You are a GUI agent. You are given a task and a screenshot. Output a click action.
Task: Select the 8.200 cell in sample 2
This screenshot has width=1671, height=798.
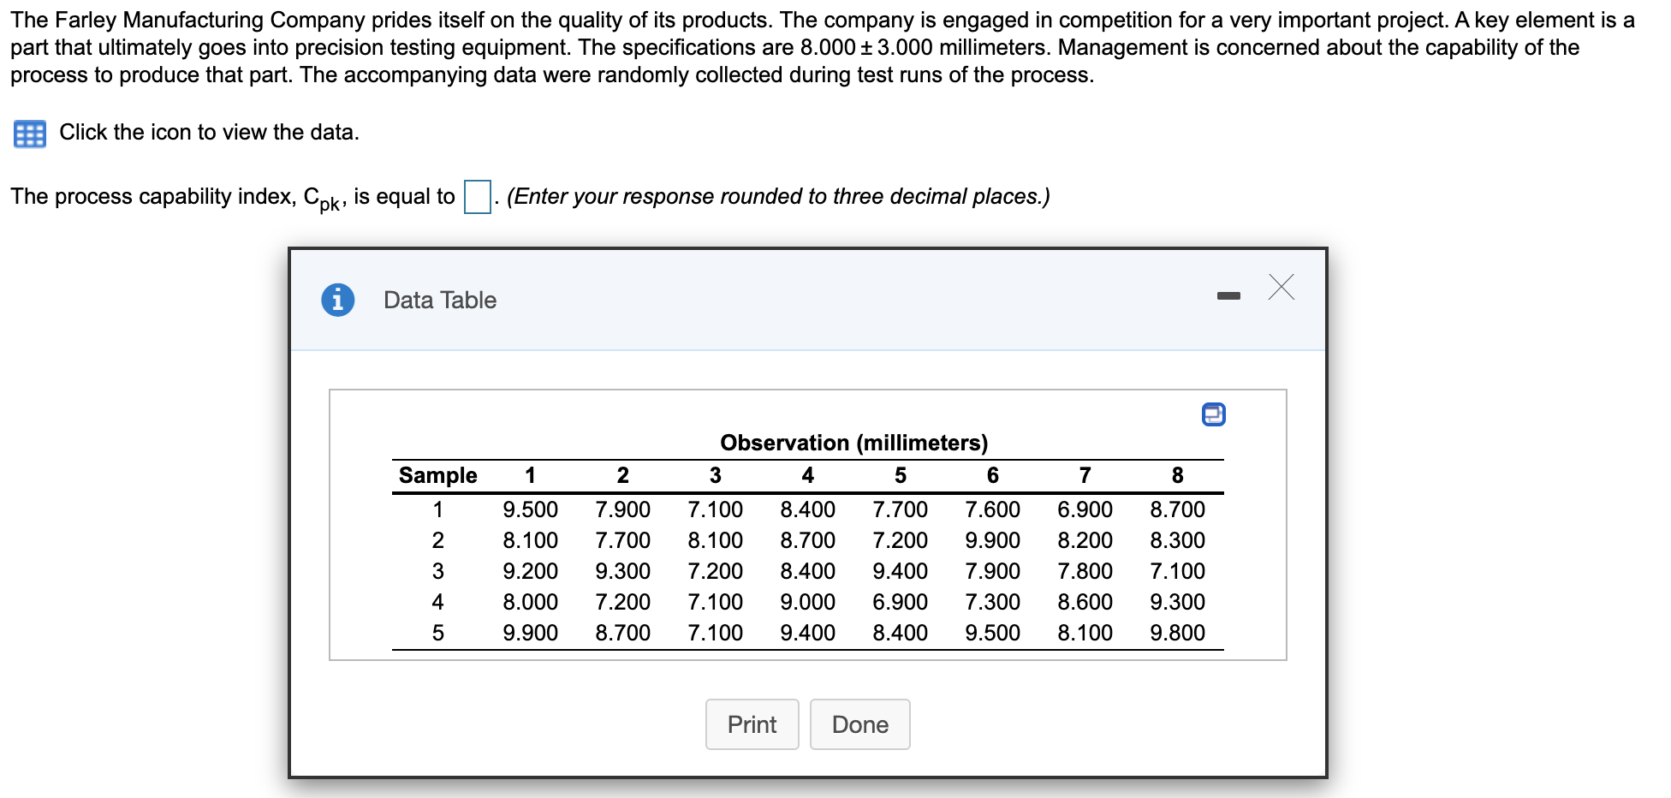1085,540
